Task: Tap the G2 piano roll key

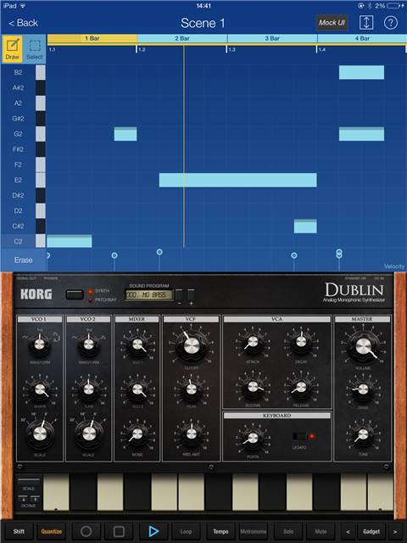Action: (41, 134)
